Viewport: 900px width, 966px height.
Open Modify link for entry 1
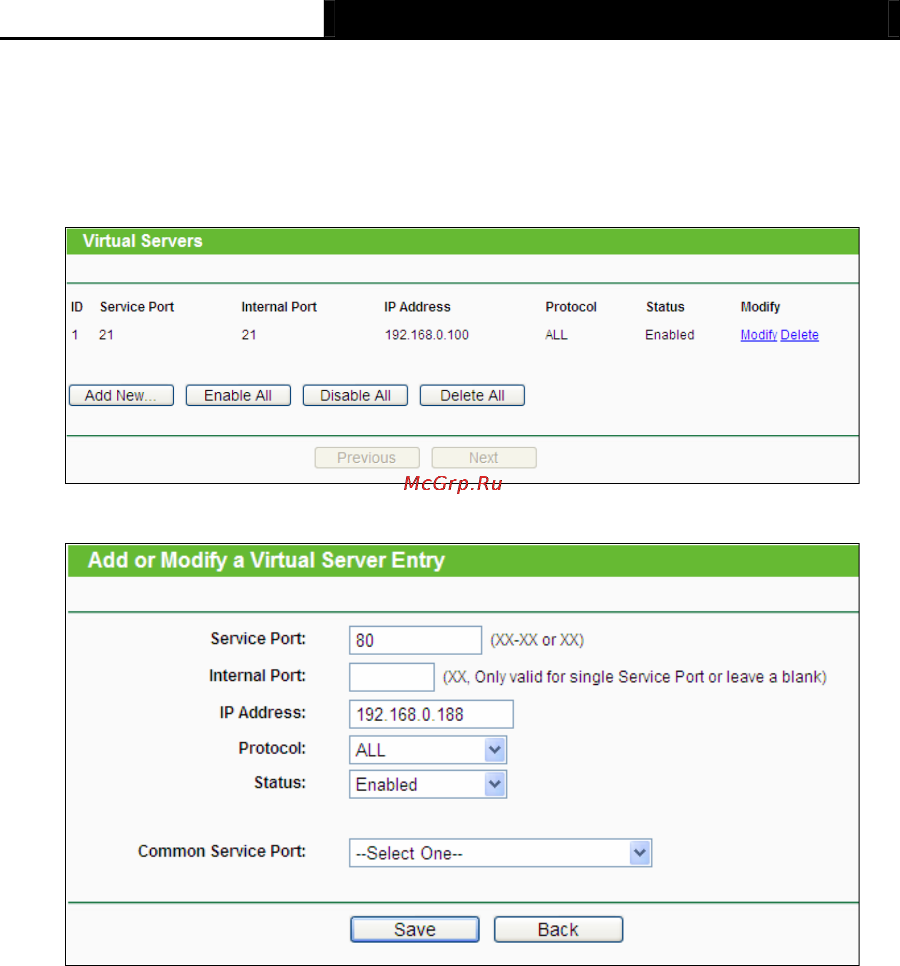pos(759,335)
